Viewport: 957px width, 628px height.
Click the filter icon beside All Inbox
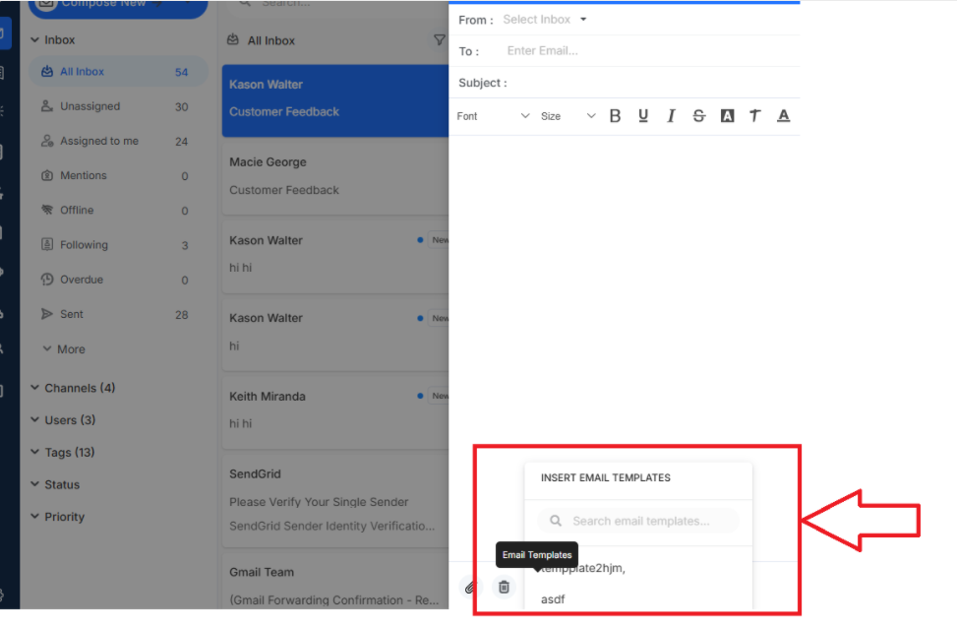(x=439, y=40)
